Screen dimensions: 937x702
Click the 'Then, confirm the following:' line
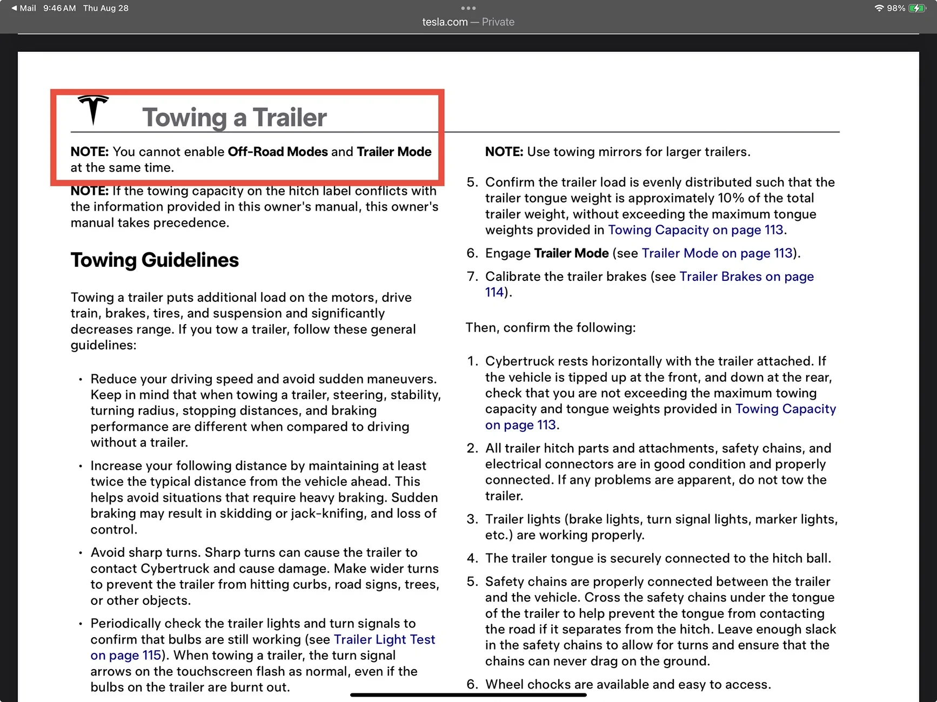551,328
